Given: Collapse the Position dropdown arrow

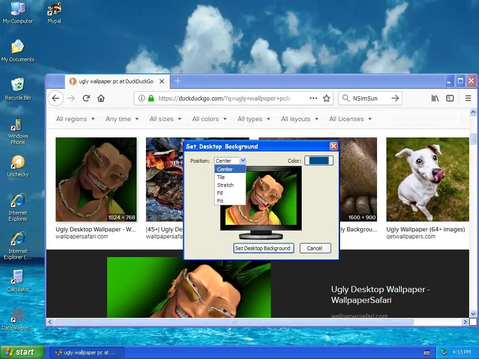Looking at the screenshot, I should pyautogui.click(x=243, y=160).
